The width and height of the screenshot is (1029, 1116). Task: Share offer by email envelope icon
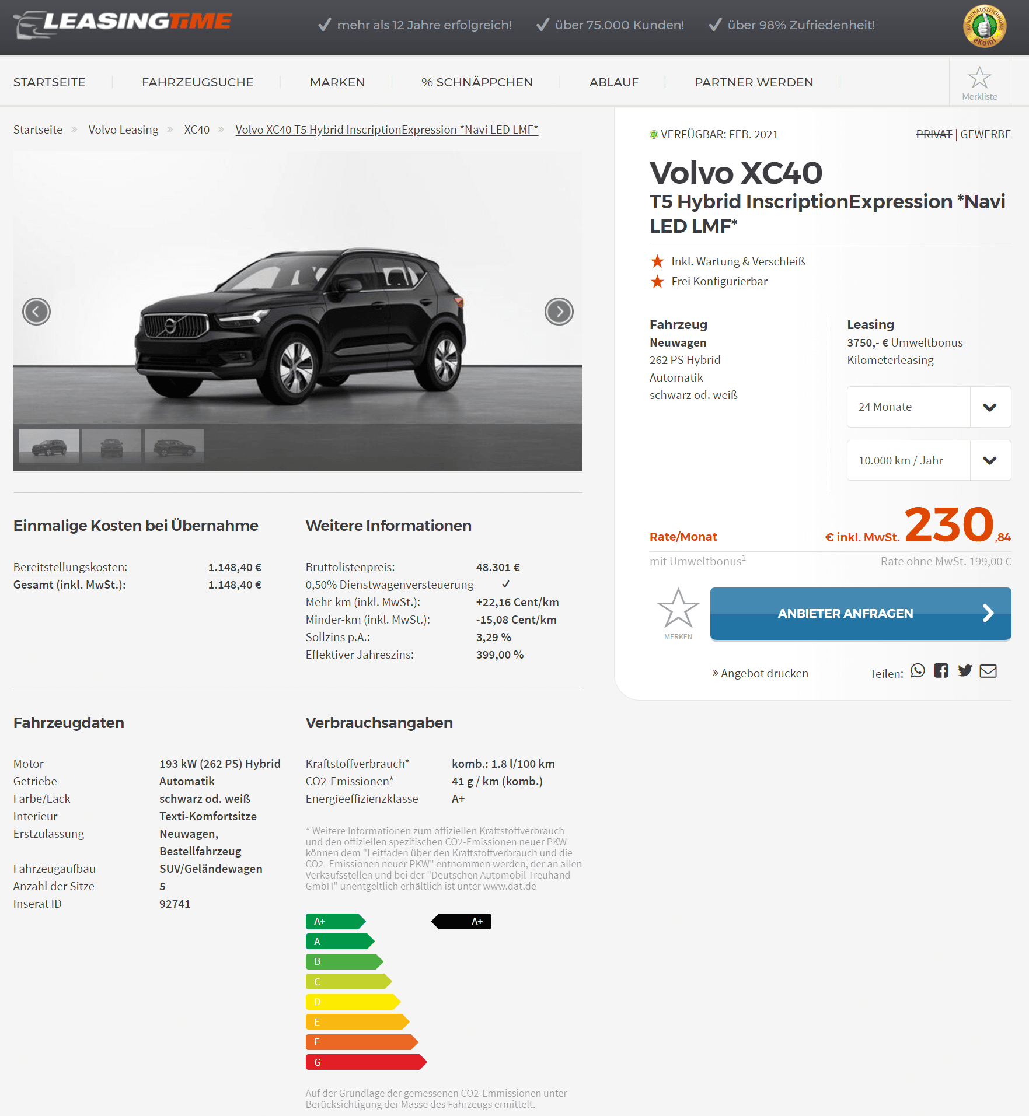988,671
